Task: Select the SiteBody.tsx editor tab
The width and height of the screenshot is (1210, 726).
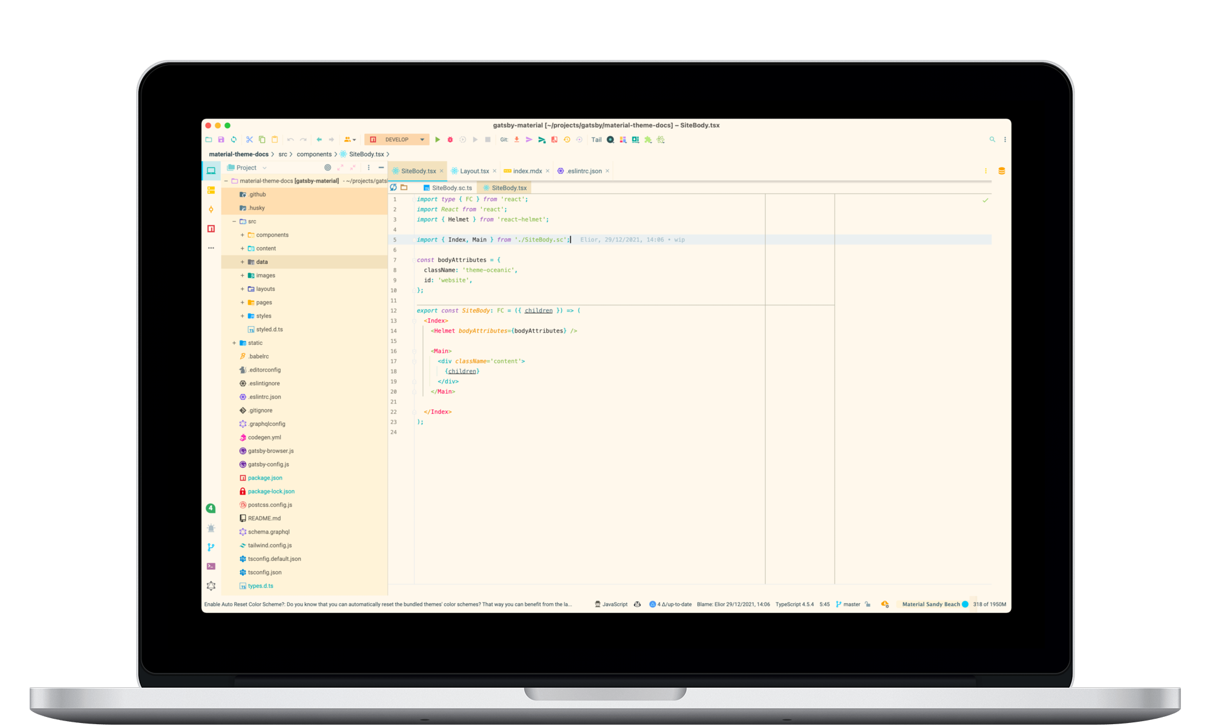Action: 418,171
